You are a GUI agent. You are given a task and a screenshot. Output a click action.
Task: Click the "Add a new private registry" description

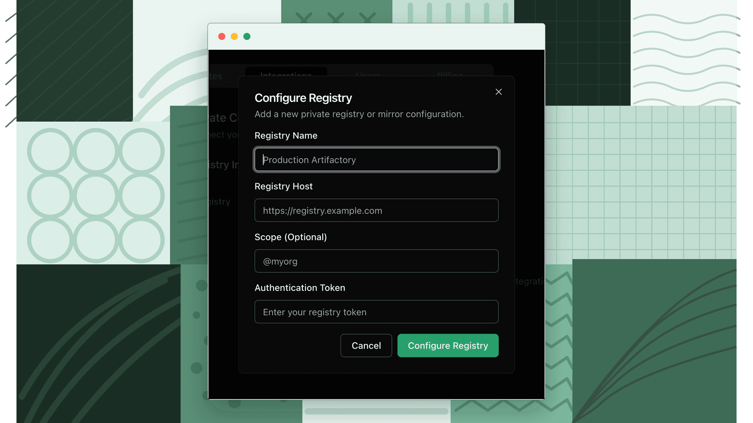pyautogui.click(x=359, y=114)
